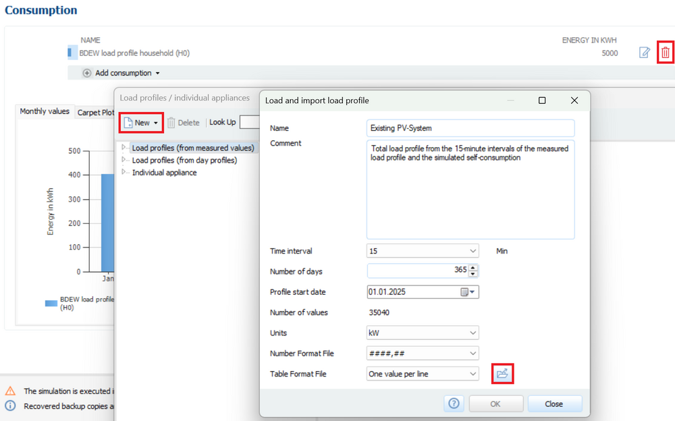Click the calendar icon in Profile start date
675x421 pixels.
tap(464, 292)
